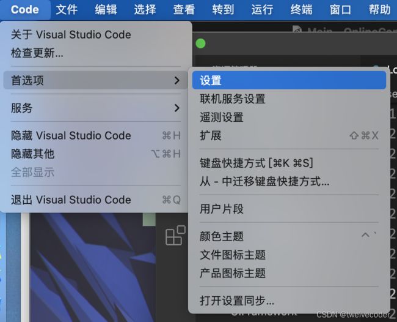The image size is (397, 322).
Task: Choose 扩展 in the submenu
Action: 289,135
